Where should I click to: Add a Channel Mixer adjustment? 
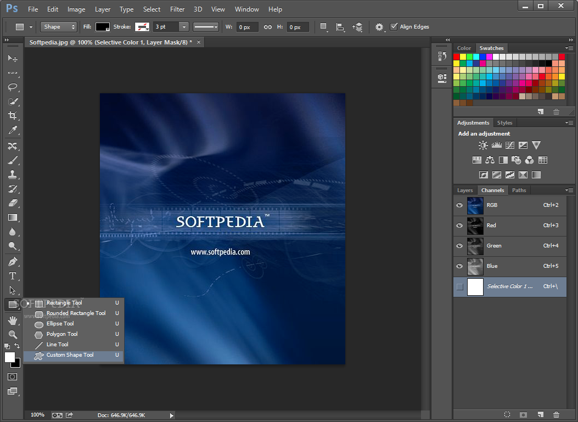(x=529, y=160)
